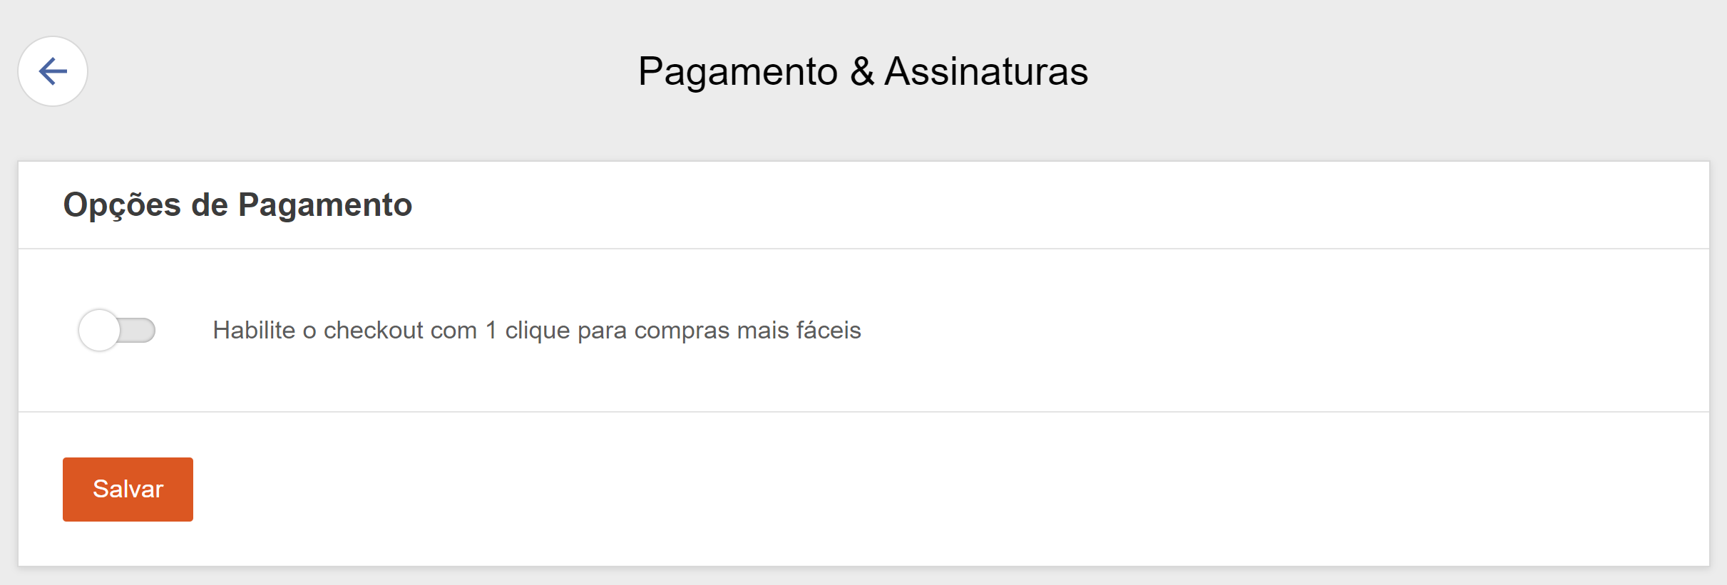1727x585 pixels.
Task: Click the 'Habilite o checkout' label text
Action: (x=536, y=331)
